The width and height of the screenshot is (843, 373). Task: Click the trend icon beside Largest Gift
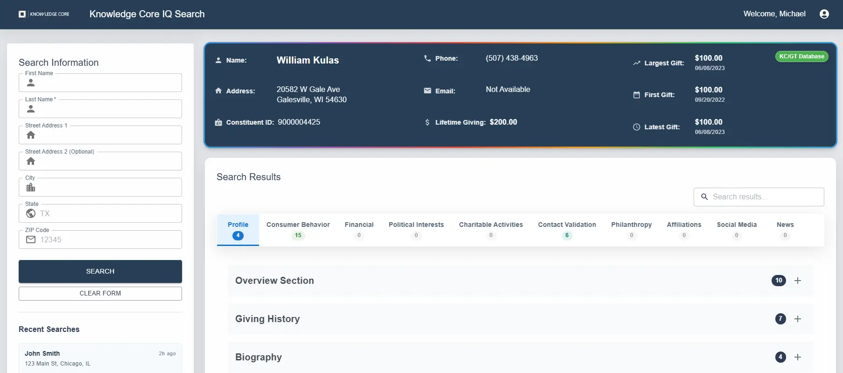[636, 63]
